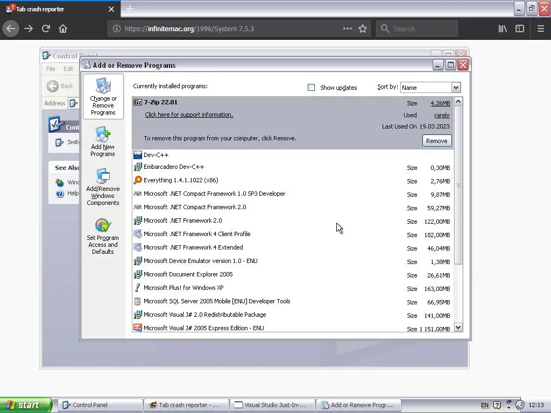Show site information icon in URL bar
This screenshot has height=413, width=551.
[x=117, y=29]
